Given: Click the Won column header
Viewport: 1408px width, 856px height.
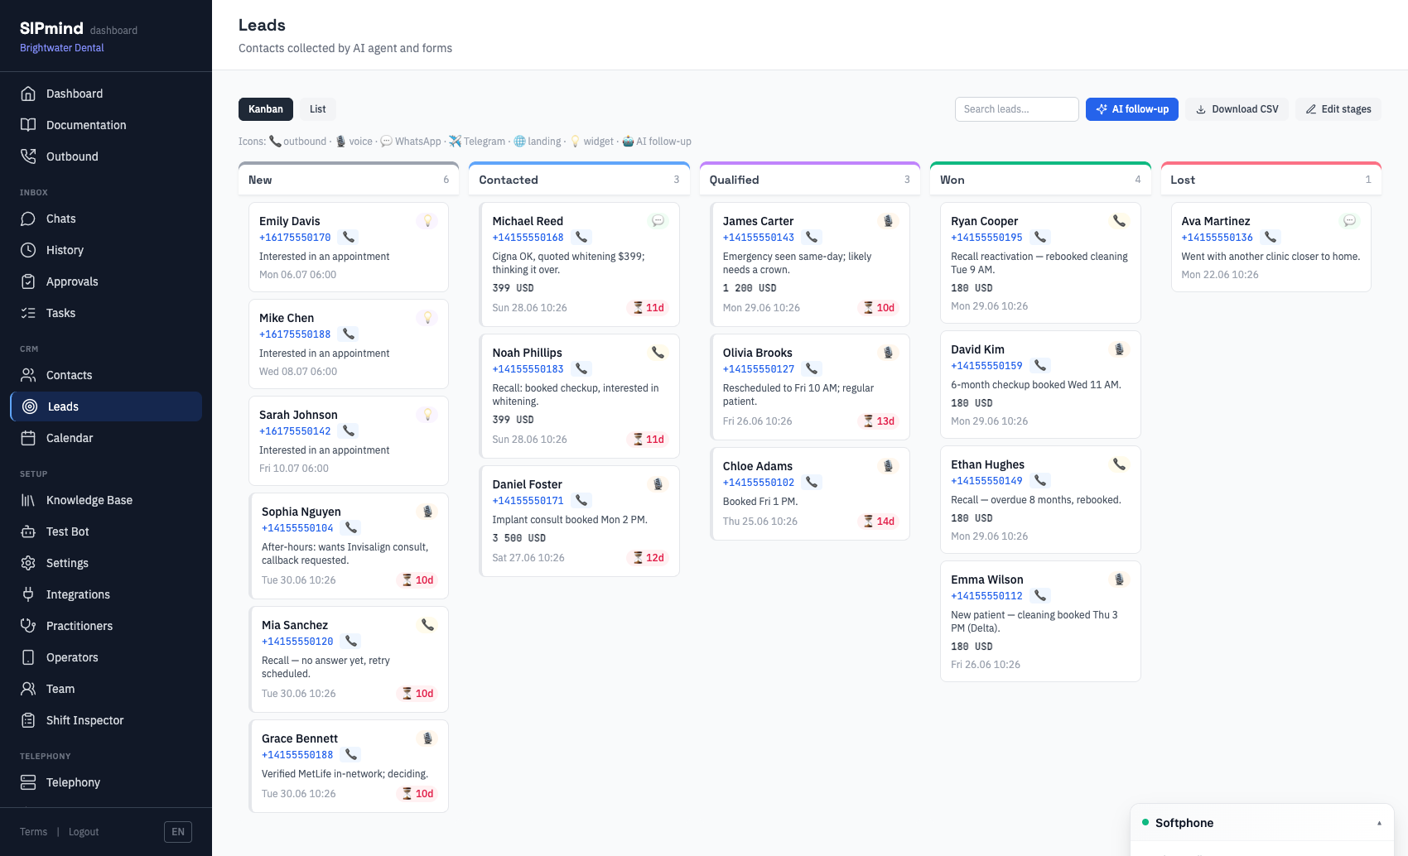Looking at the screenshot, I should coord(1040,180).
